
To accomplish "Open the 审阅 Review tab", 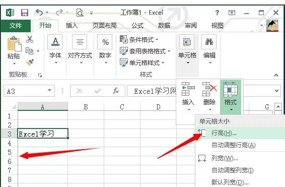I will point(191,26).
